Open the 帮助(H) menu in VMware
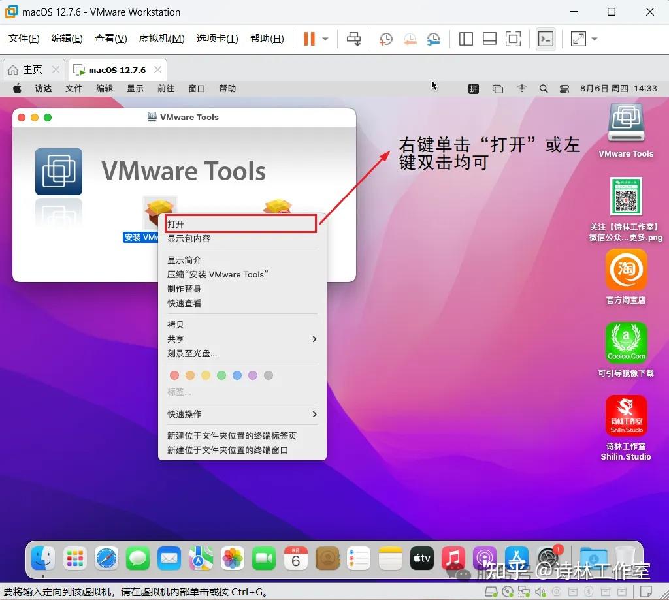 (x=267, y=39)
